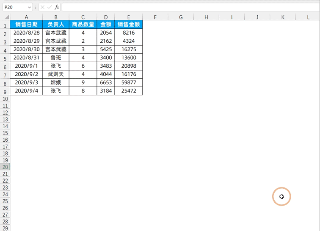Click the Cancel X icon in formula bar

tap(42, 7)
